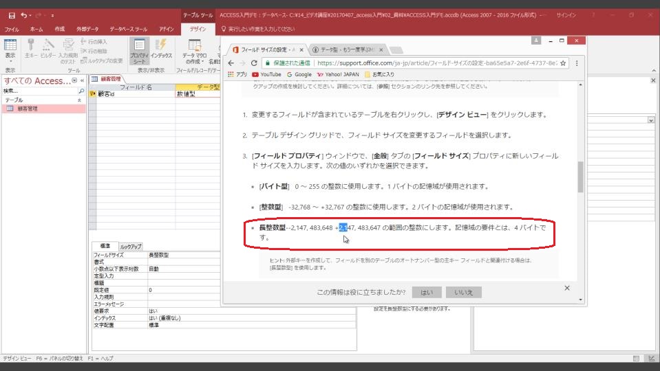This screenshot has height=371, width=660.
Task: Click the Chrome back arrow button
Action: [229, 64]
